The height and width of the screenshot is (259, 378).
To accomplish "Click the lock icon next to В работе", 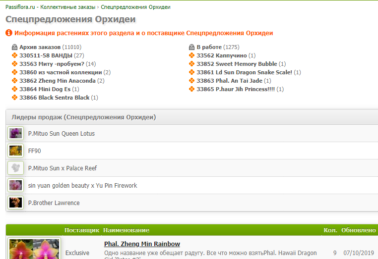I will [x=192, y=47].
